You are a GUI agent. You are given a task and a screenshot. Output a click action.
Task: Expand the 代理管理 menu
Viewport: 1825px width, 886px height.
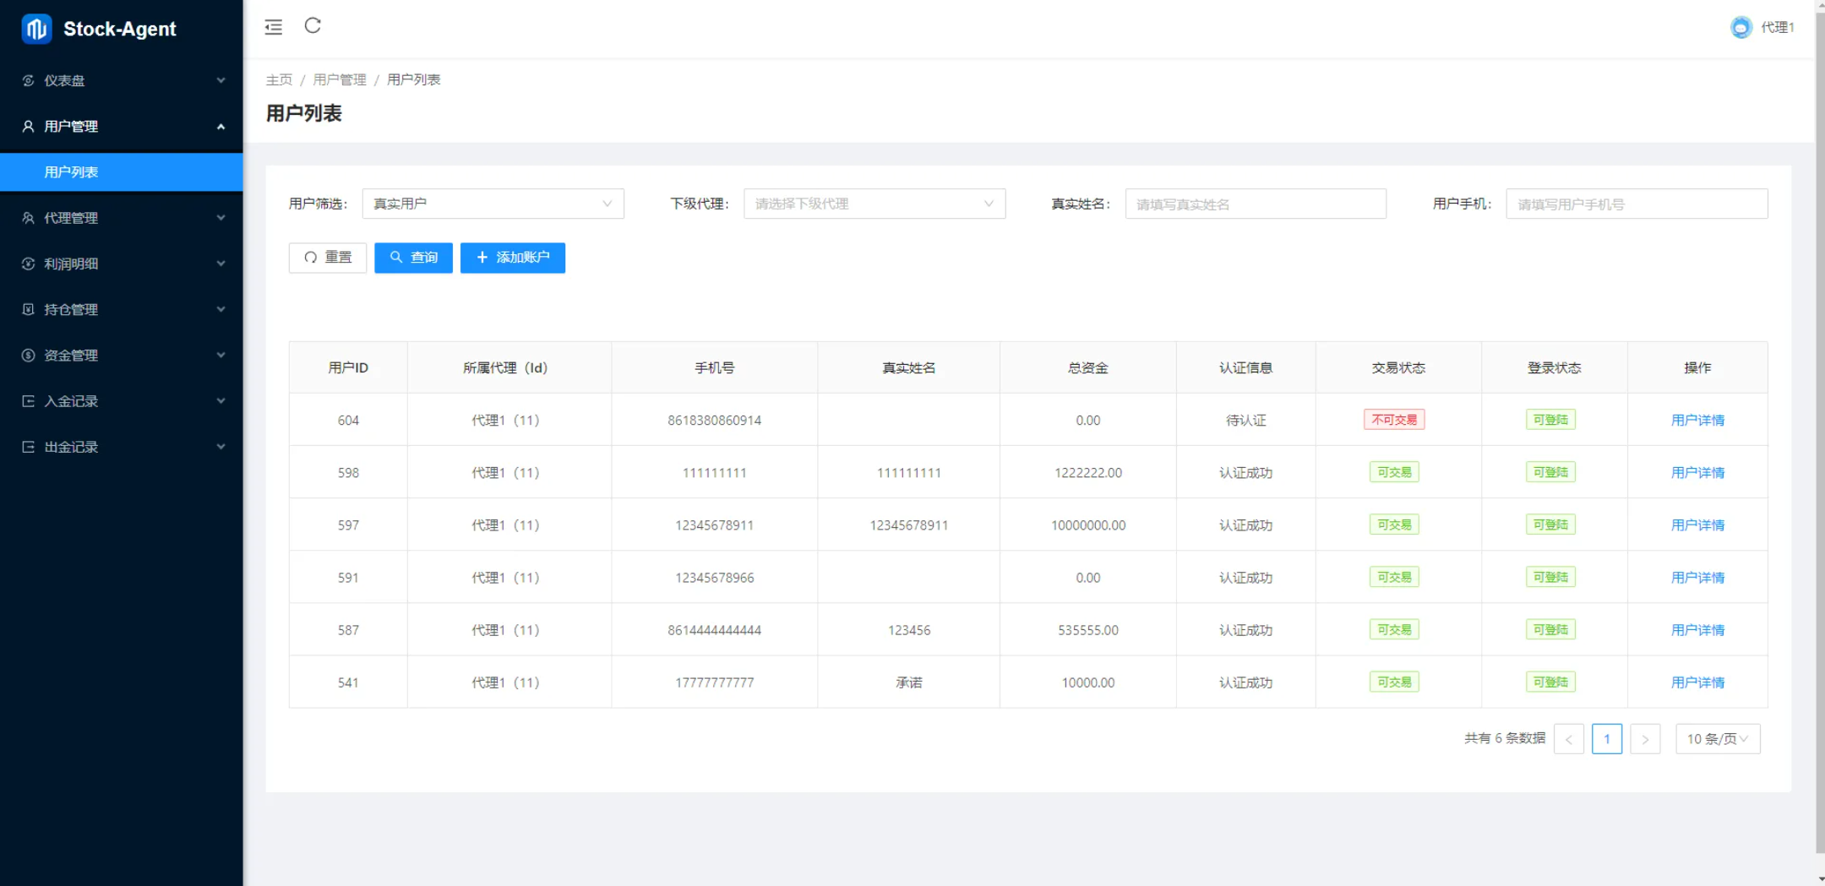pos(122,218)
